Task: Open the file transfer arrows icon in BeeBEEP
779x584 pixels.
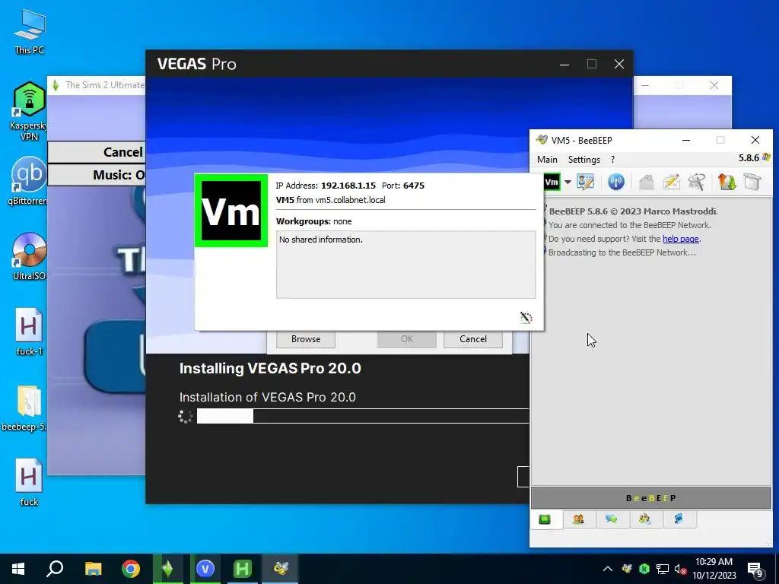Action: 727,182
